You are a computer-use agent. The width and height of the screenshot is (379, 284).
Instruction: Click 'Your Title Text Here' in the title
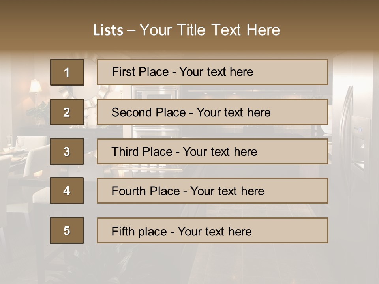coord(210,30)
